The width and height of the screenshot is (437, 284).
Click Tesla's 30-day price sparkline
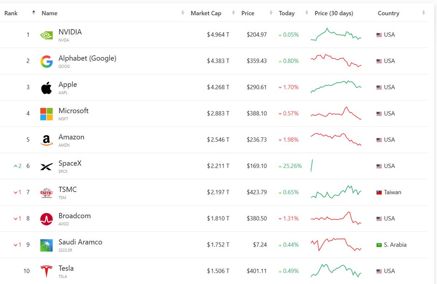click(x=336, y=271)
